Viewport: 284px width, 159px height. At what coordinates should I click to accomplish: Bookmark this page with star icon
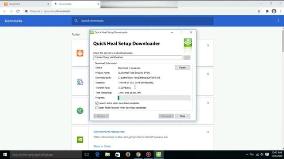[x=259, y=11]
